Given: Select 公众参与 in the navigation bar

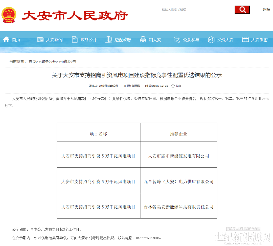Looking at the screenshot, I should tap(191, 40).
